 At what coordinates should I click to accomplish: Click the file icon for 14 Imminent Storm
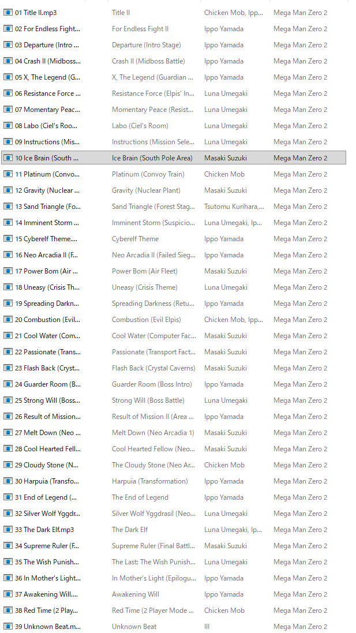pyautogui.click(x=8, y=222)
